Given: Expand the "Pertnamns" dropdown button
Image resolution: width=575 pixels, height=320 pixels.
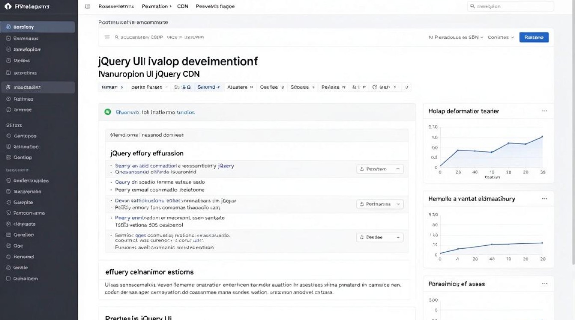Looking at the screenshot, I should coord(380,204).
